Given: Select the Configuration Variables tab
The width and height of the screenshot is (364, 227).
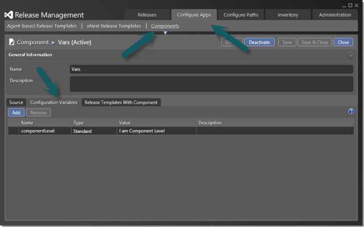Looking at the screenshot, I should tap(54, 102).
